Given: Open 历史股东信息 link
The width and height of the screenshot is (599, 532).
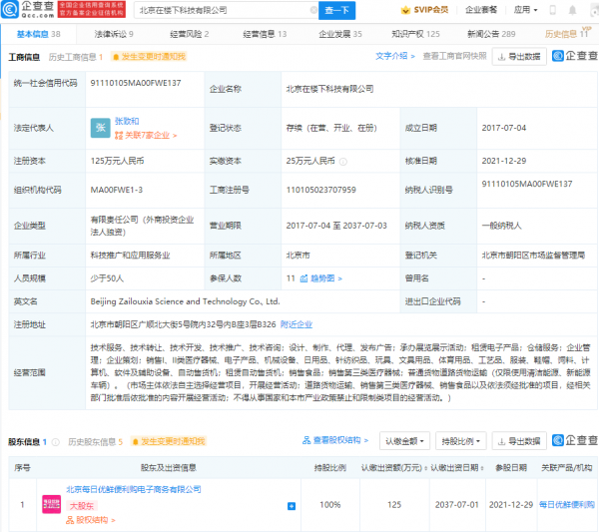Looking at the screenshot, I should 95,442.
